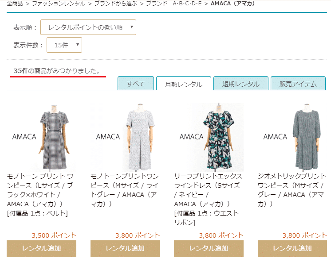Image resolution: width=331 pixels, height=262 pixels.
Task: Open Mサイズ ライトグレー dress title link
Action: point(125,190)
